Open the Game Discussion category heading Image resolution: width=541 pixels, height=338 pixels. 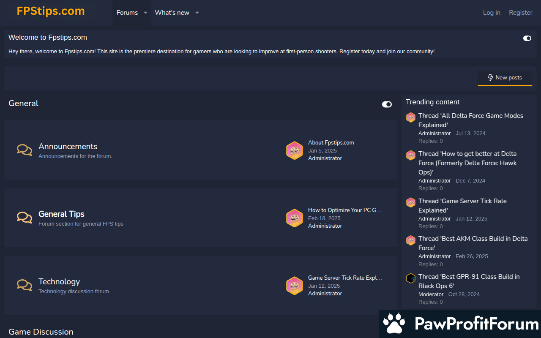pos(41,332)
